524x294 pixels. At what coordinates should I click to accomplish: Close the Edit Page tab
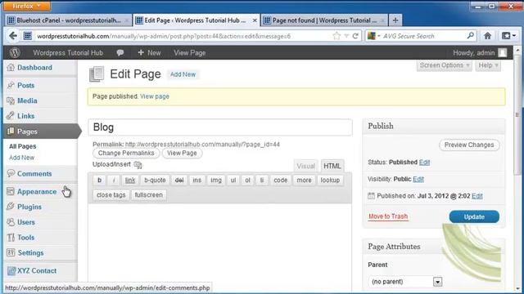click(x=255, y=20)
